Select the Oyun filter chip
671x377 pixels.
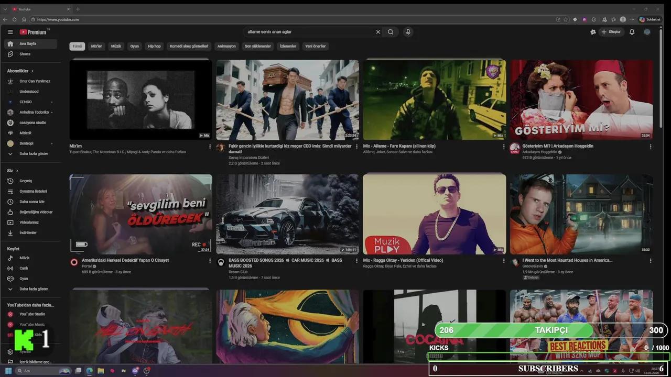(x=135, y=46)
